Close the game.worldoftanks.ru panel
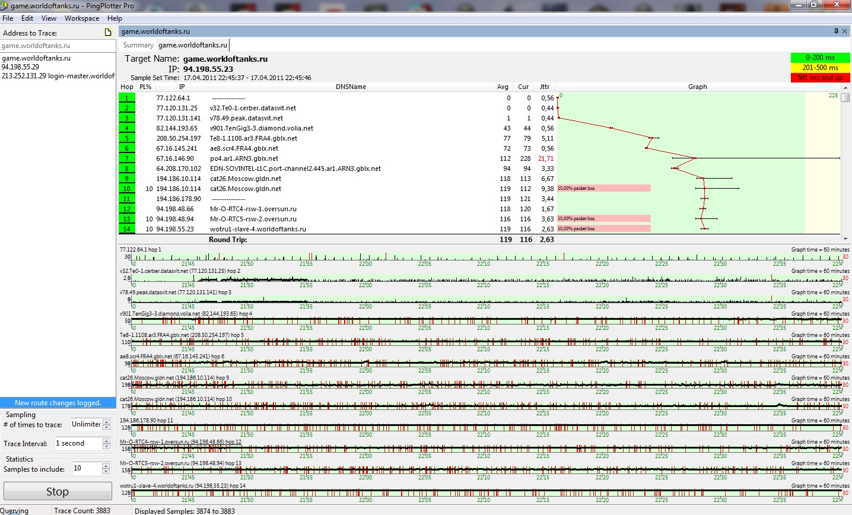This screenshot has height=515, width=852. click(x=844, y=31)
